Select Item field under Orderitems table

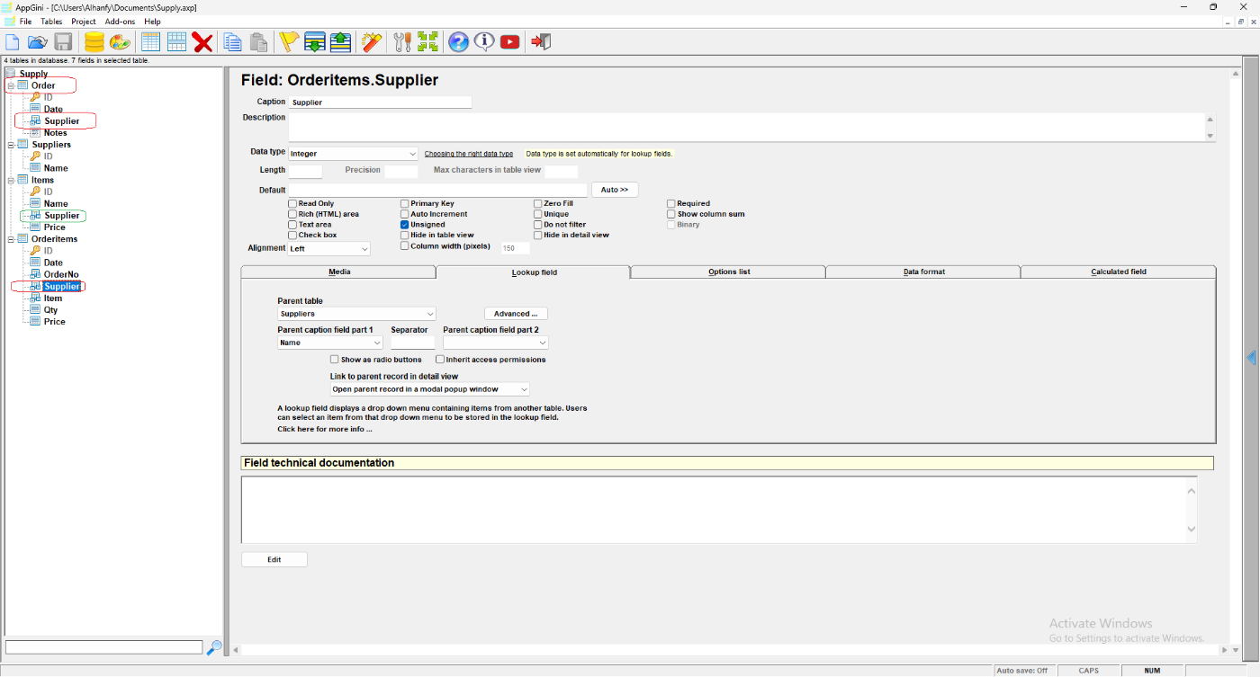[x=53, y=298]
